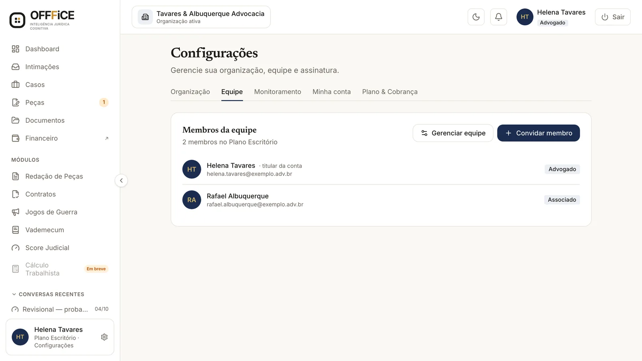Open Financeiro external link arrow
The image size is (642, 361).
pos(107,138)
